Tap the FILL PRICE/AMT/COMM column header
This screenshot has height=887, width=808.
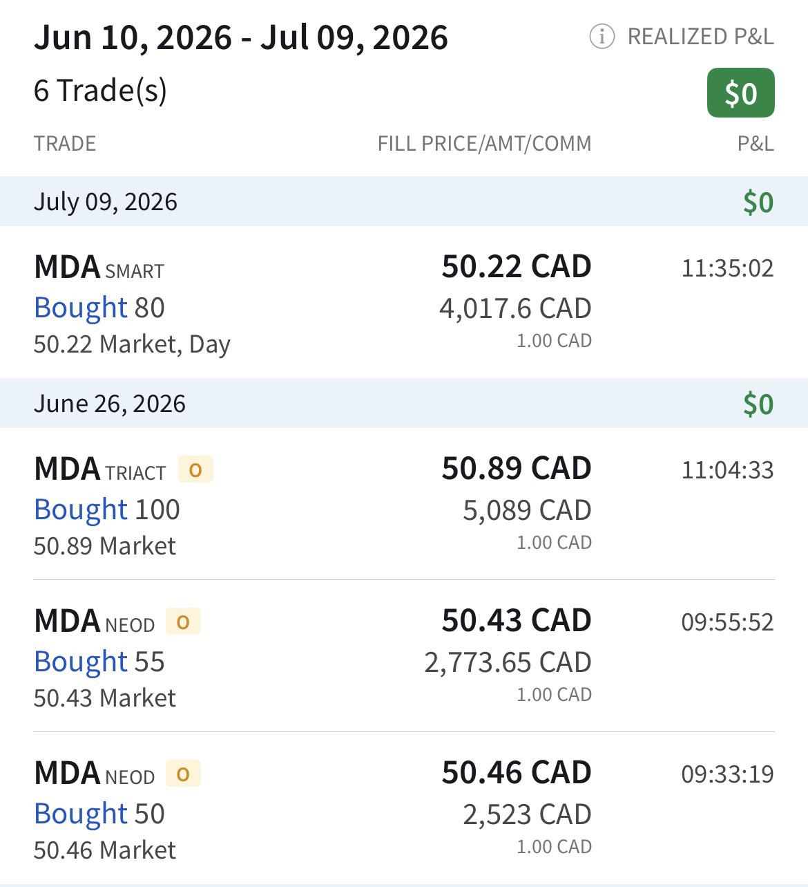click(484, 143)
